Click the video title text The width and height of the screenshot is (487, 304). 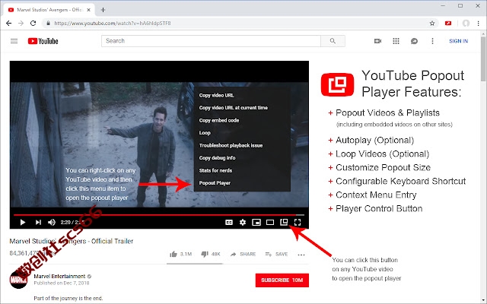pos(72,241)
